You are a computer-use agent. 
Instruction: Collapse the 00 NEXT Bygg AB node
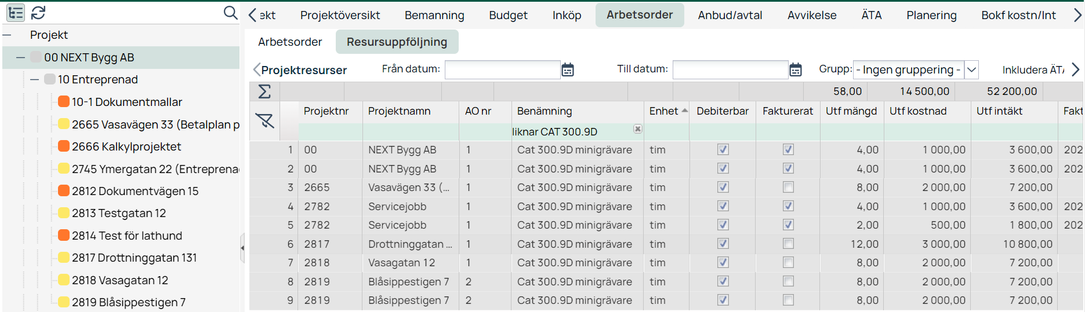(x=21, y=57)
